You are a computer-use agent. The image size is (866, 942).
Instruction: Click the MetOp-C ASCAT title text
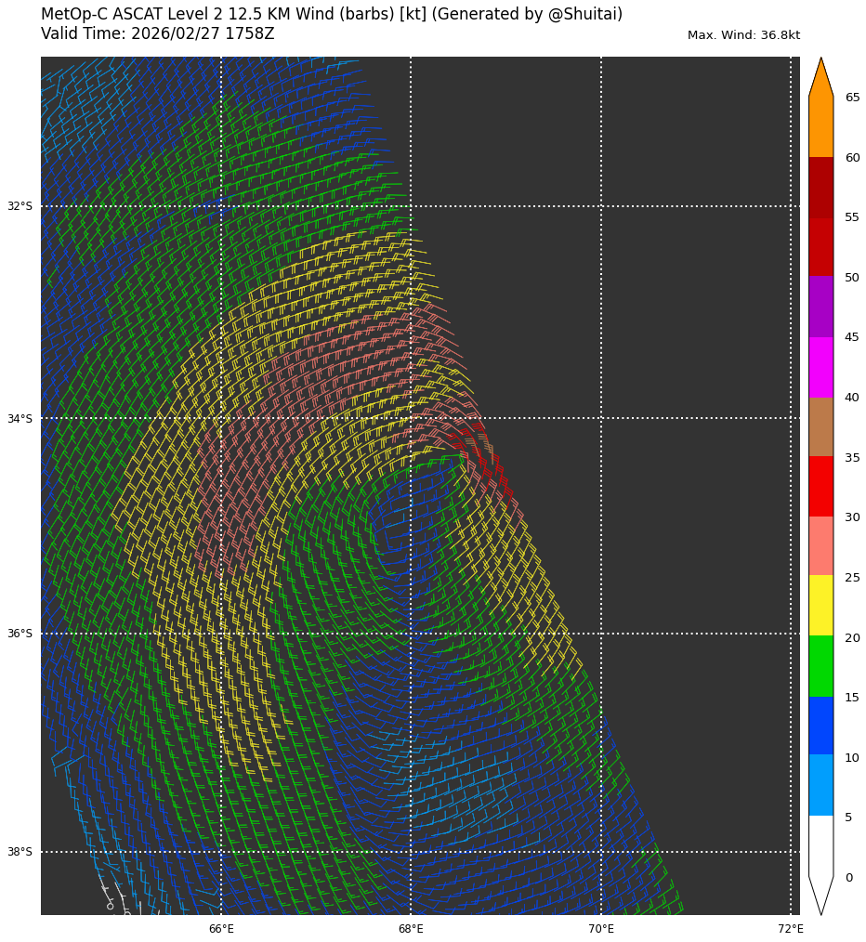(332, 15)
